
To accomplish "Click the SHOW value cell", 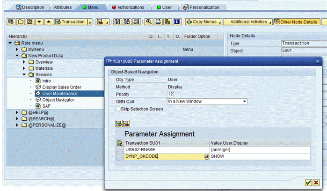I will click(260, 156).
